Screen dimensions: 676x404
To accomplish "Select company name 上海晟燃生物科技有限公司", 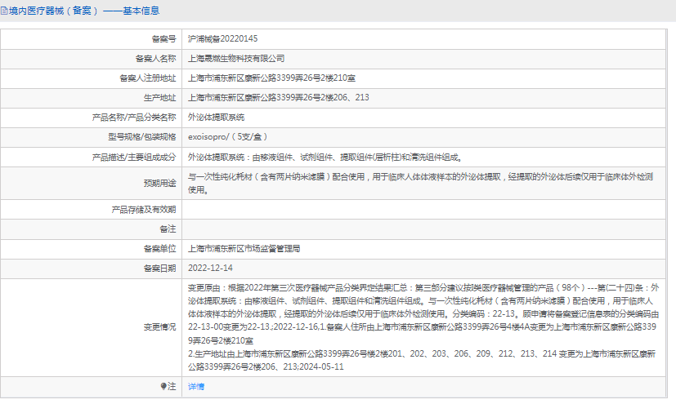I will tap(236, 59).
